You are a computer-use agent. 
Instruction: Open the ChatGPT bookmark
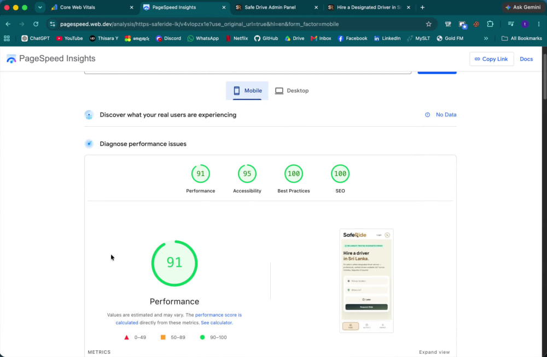click(36, 38)
